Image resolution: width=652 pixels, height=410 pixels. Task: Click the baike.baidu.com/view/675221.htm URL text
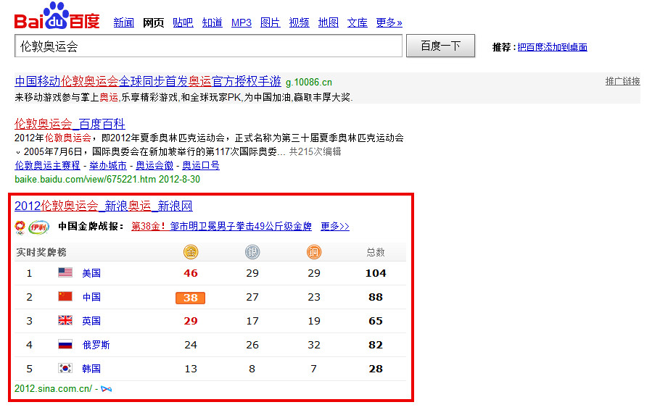(x=86, y=179)
